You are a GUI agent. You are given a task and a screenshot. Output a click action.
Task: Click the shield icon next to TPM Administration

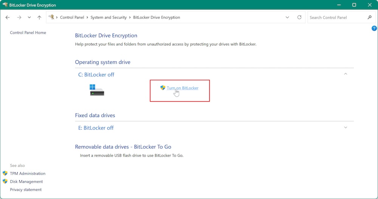coord(5,173)
